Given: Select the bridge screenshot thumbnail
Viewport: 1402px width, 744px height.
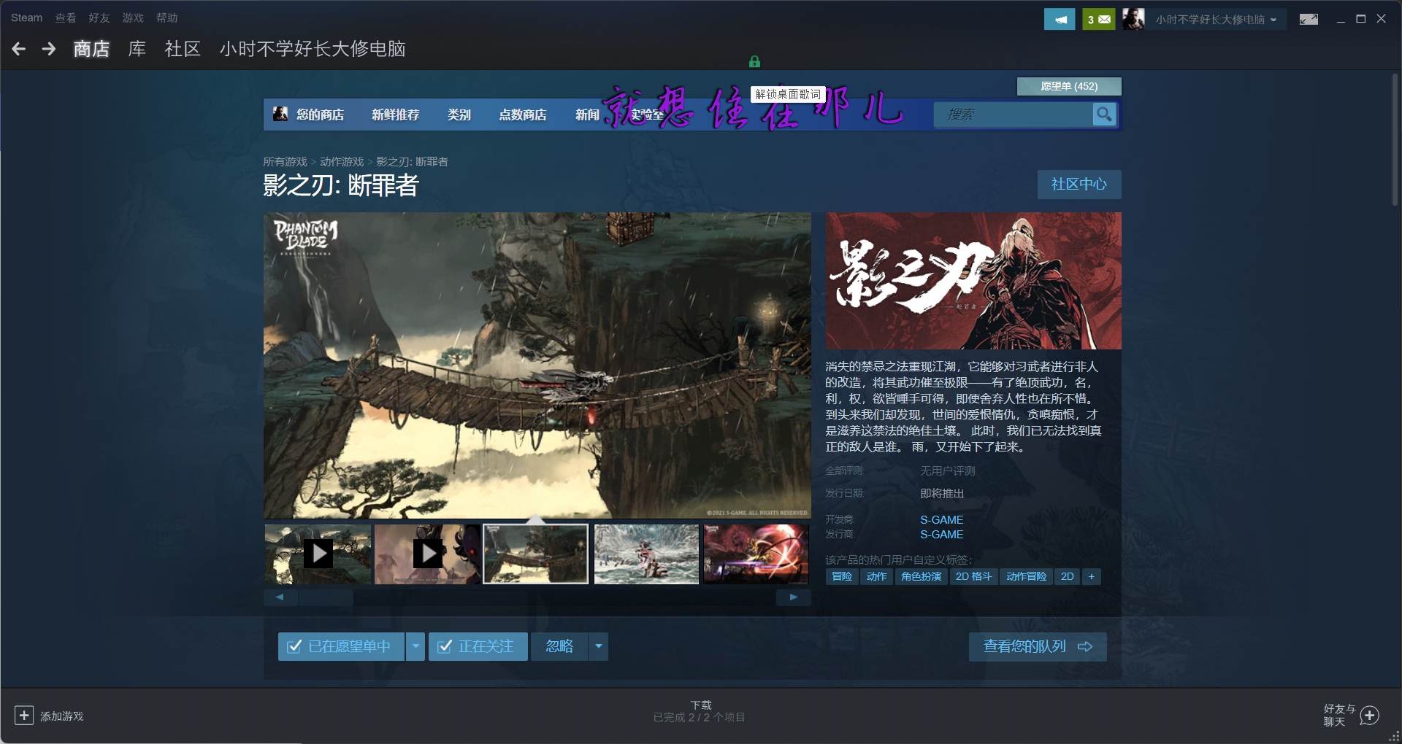Looking at the screenshot, I should [536, 554].
